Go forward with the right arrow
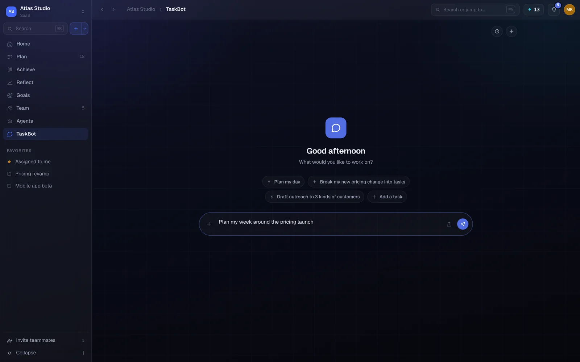 113,9
